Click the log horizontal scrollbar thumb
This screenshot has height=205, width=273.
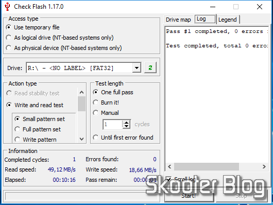(x=207, y=167)
